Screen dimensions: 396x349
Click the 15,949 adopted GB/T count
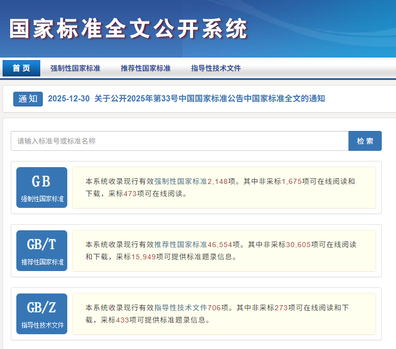pyautogui.click(x=144, y=257)
